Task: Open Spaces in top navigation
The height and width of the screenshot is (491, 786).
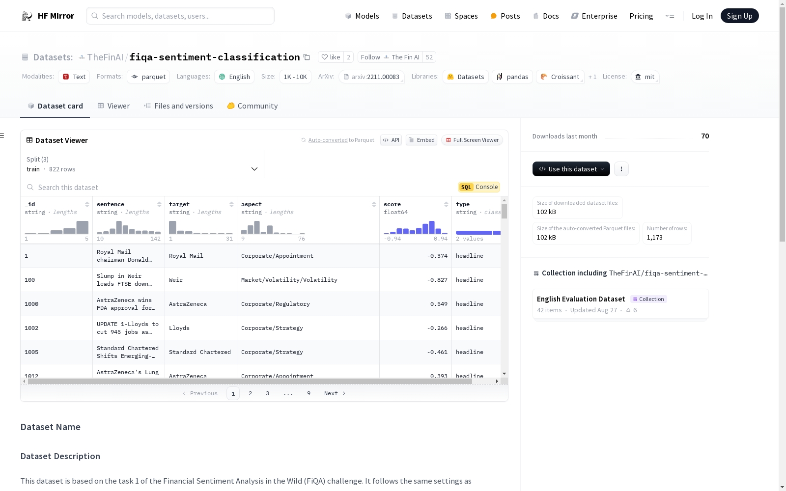Action: click(x=461, y=16)
